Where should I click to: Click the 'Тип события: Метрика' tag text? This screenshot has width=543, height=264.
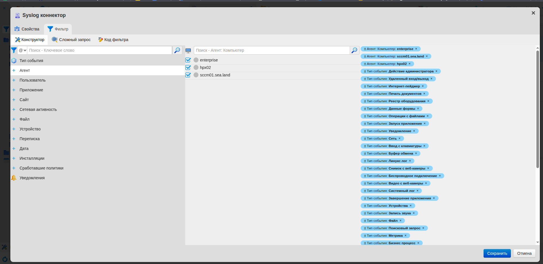point(385,236)
